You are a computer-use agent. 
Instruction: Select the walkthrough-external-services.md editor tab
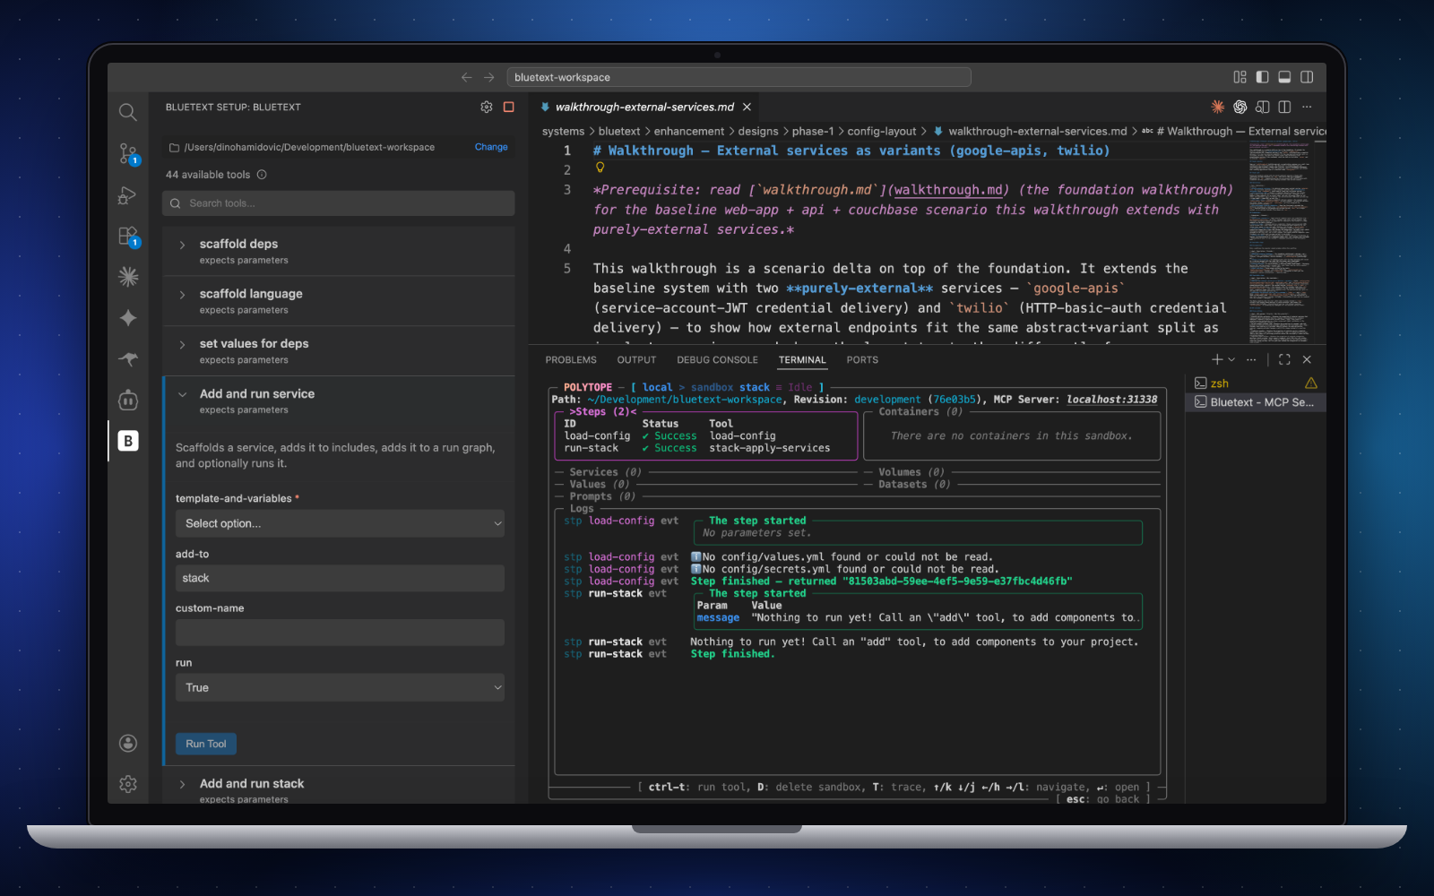coord(644,107)
